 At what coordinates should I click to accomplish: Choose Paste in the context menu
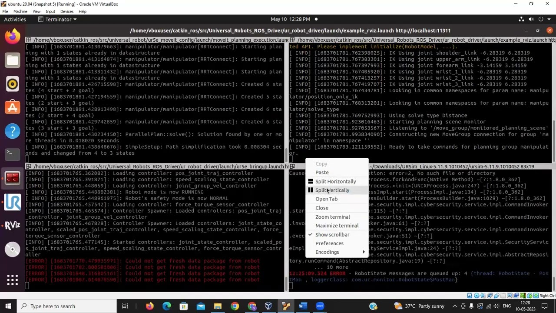(337, 173)
